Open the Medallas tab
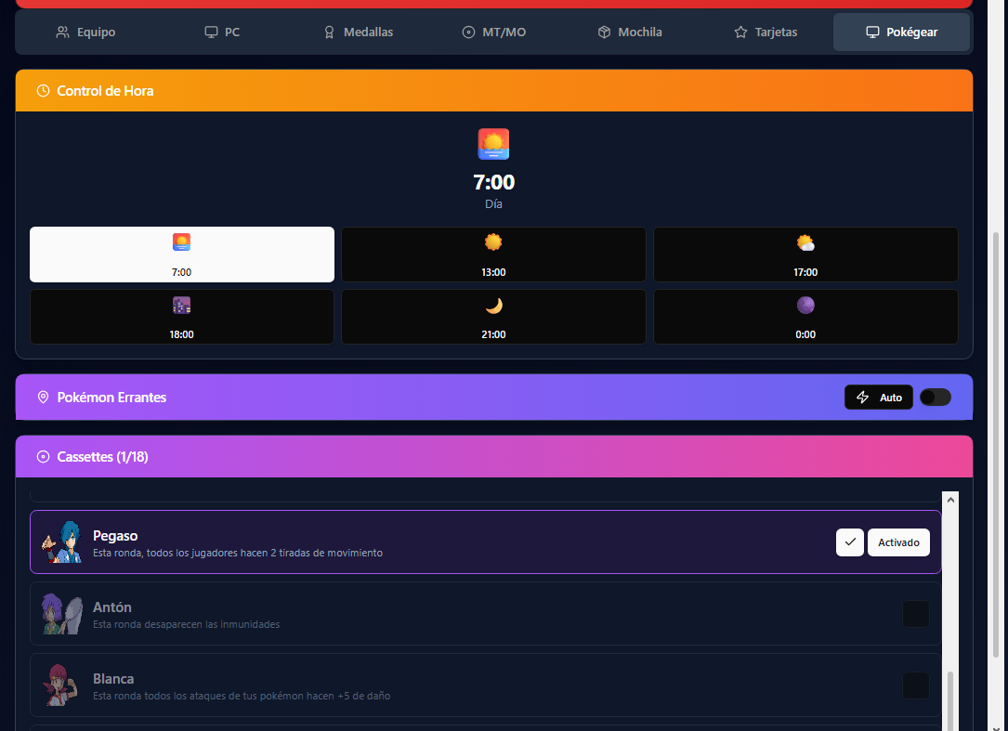This screenshot has height=731, width=1008. tap(358, 33)
